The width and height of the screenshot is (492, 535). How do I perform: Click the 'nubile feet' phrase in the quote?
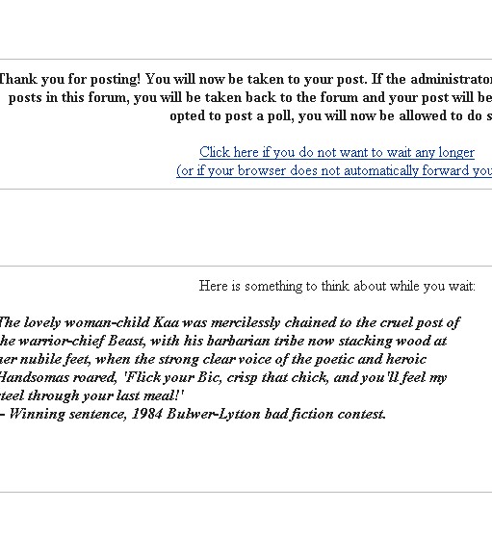[x=56, y=359]
